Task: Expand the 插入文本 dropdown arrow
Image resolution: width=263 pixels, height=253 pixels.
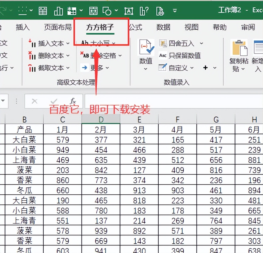Action: pyautogui.click(x=68, y=43)
